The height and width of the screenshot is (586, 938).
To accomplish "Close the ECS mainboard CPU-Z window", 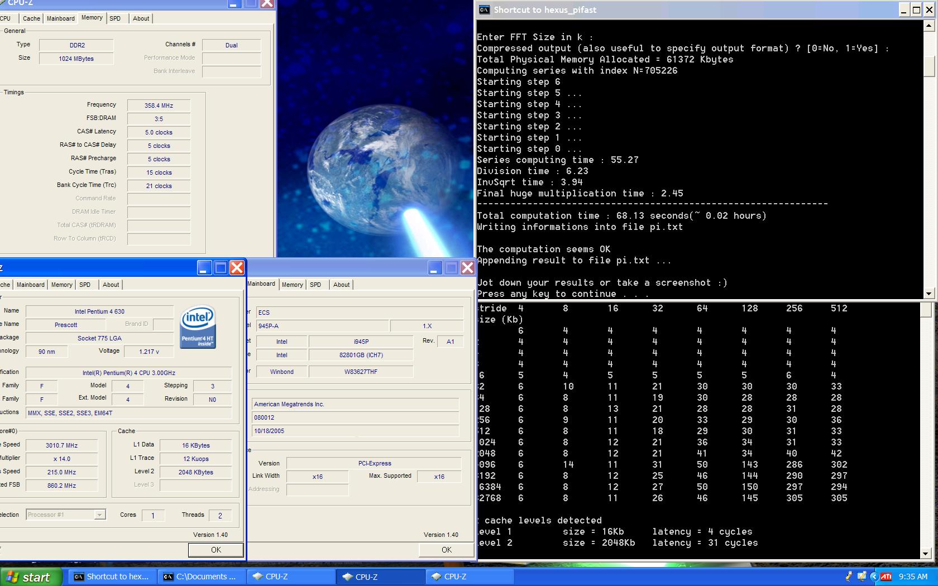I will (x=467, y=267).
